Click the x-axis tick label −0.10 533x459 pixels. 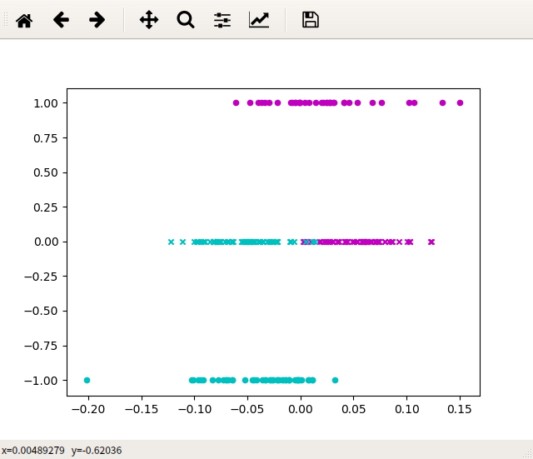195,409
